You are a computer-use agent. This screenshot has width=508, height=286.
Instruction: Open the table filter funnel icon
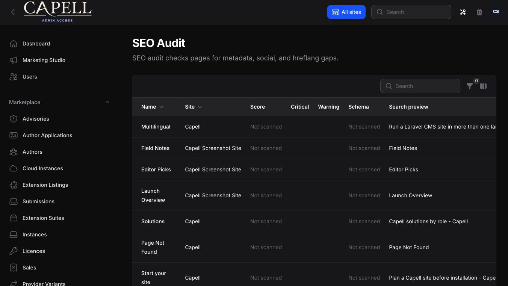point(470,86)
